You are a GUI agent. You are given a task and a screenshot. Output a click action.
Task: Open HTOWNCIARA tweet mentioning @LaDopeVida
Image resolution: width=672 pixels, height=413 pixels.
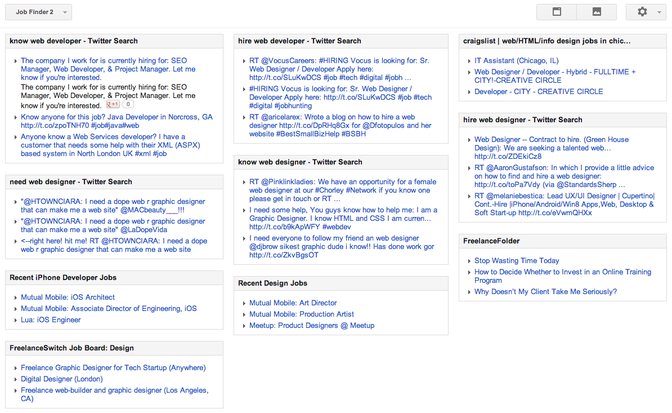[113, 225]
